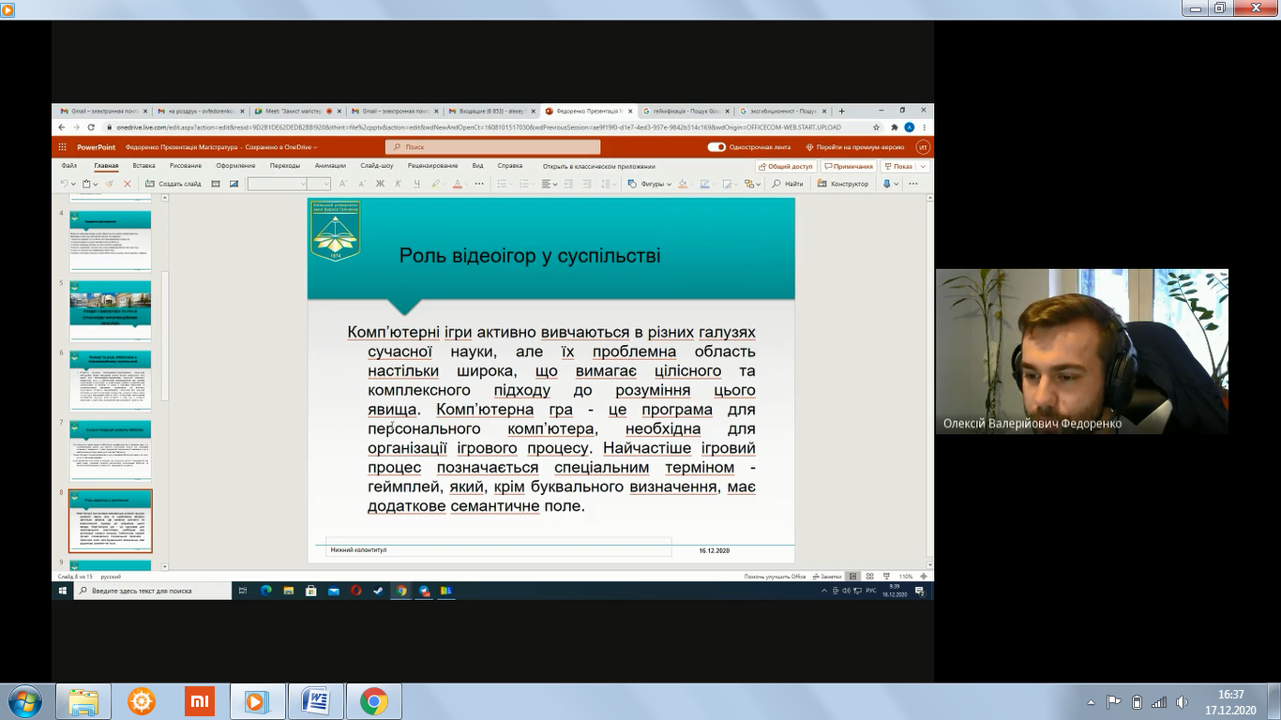Image resolution: width=1281 pixels, height=720 pixels.
Task: Toggle the Заметки notes pane
Action: pyautogui.click(x=826, y=577)
